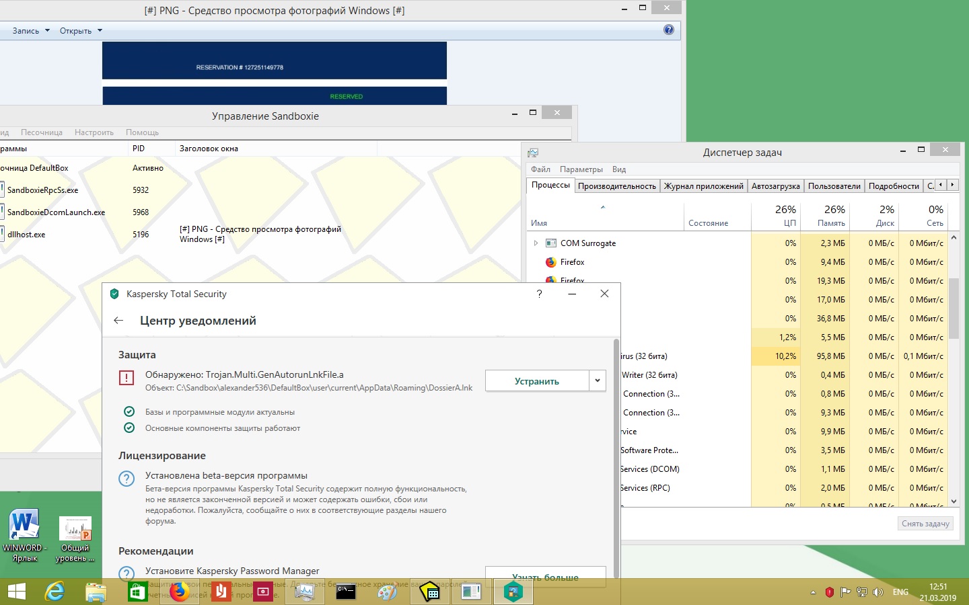Switch to Firefox on the taskbar
The height and width of the screenshot is (605, 969).
coord(179,592)
